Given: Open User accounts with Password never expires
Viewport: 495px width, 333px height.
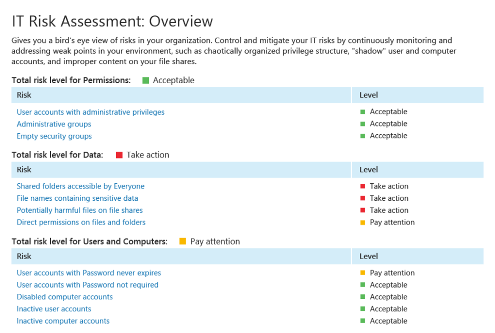Looking at the screenshot, I should pos(89,273).
